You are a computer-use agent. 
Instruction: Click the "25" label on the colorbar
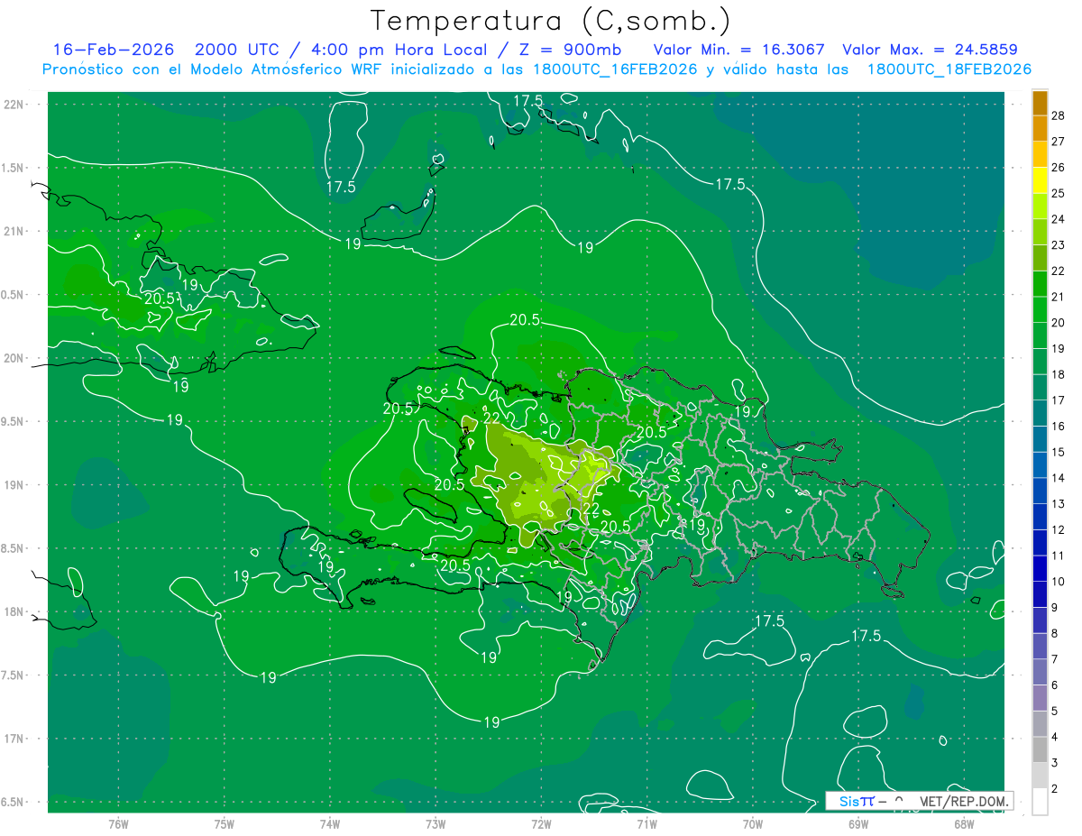1059,193
